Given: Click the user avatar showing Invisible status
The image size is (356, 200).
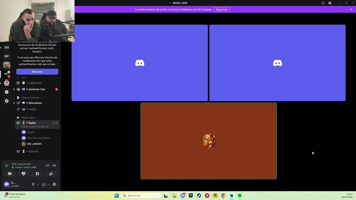Looking at the screenshot, I should 7,184.
